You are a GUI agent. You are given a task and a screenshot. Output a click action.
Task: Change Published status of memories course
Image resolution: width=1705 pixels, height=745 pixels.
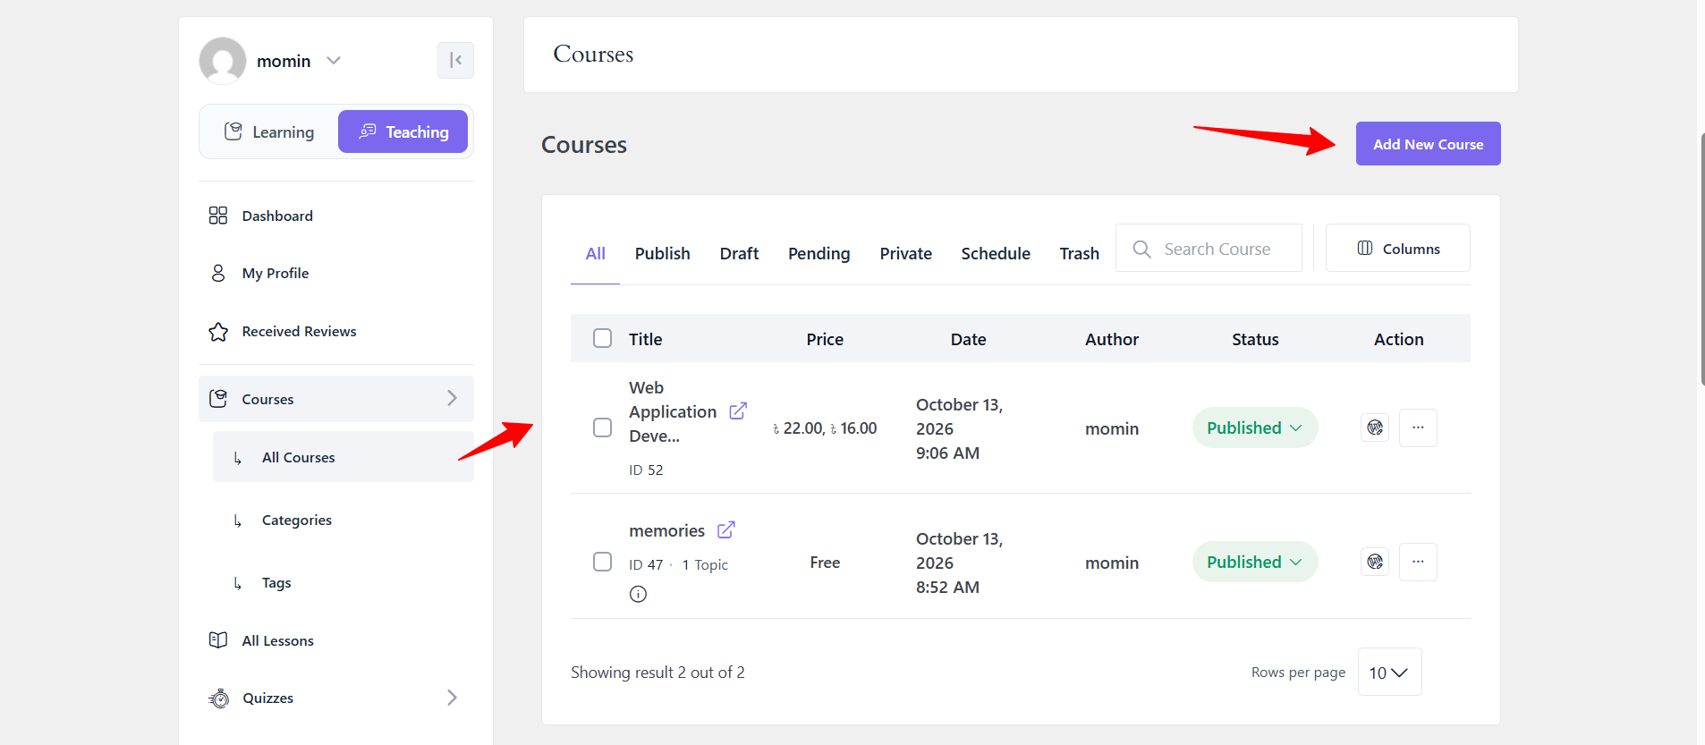tap(1255, 562)
